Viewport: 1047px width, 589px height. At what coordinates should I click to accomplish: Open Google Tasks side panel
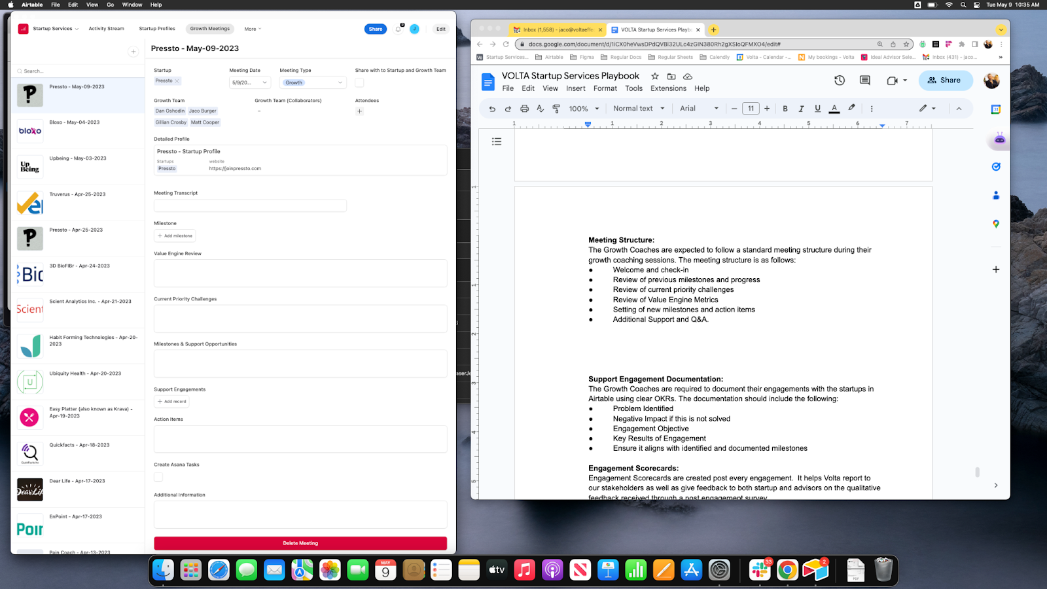click(996, 167)
